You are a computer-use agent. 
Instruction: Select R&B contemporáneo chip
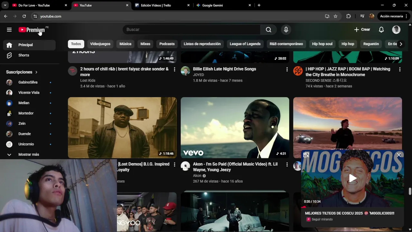click(286, 44)
